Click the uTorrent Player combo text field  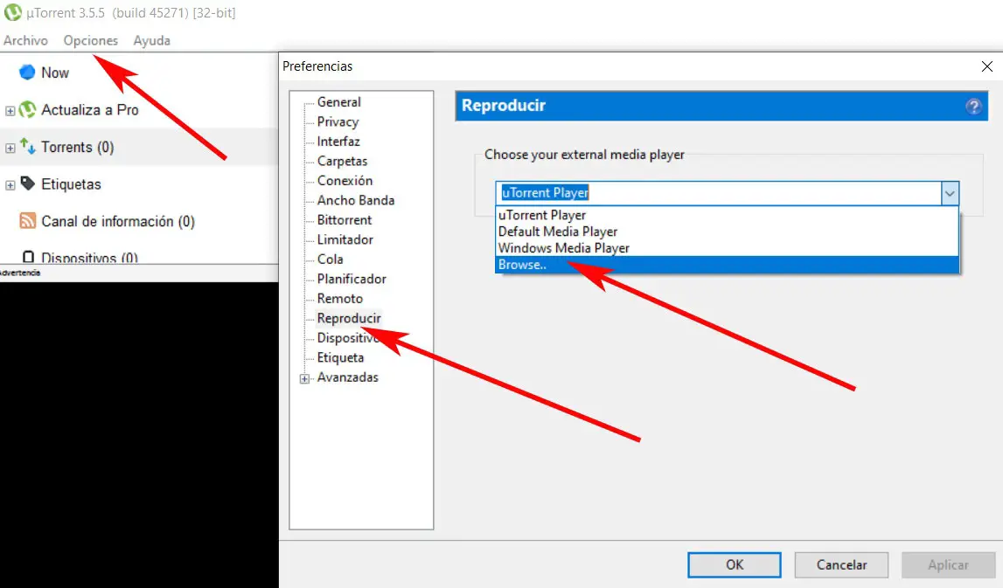[x=718, y=193]
